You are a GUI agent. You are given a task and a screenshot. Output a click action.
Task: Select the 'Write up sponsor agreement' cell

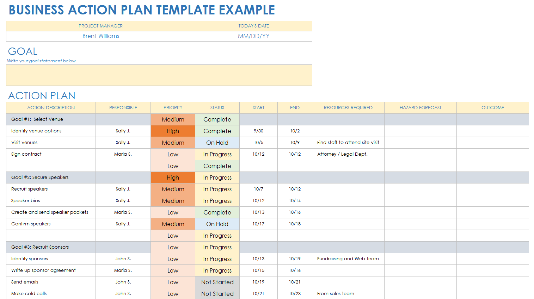point(51,270)
